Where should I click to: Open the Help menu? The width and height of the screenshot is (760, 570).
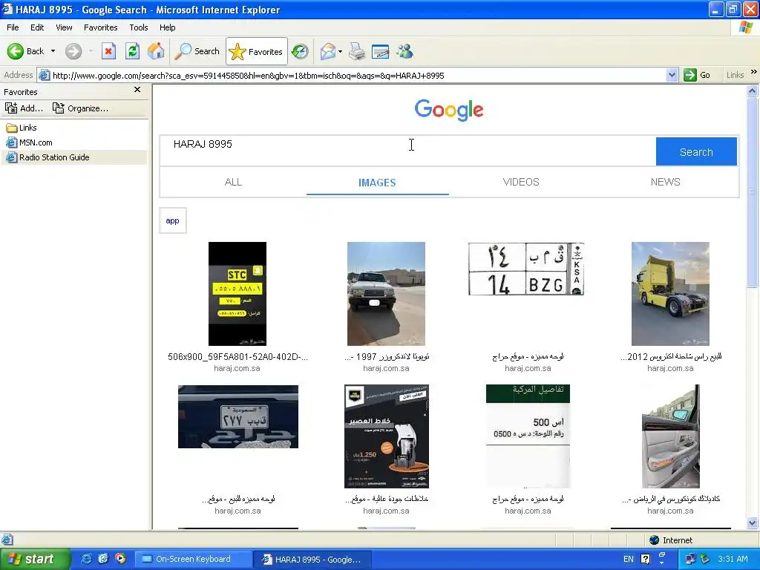click(x=167, y=27)
